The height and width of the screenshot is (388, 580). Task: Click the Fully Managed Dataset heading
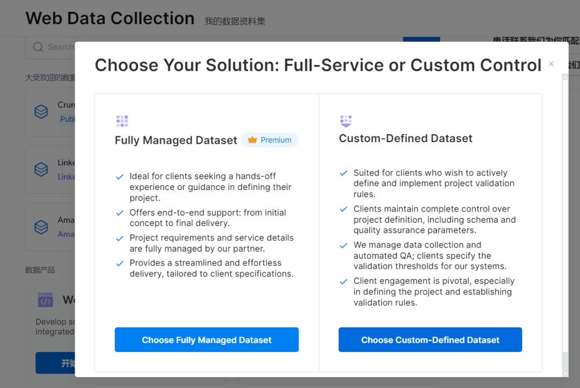click(176, 140)
